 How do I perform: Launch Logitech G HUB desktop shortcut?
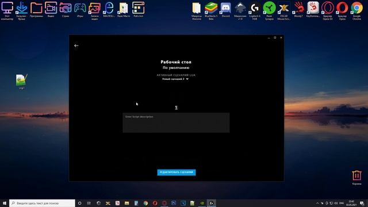pos(255,10)
